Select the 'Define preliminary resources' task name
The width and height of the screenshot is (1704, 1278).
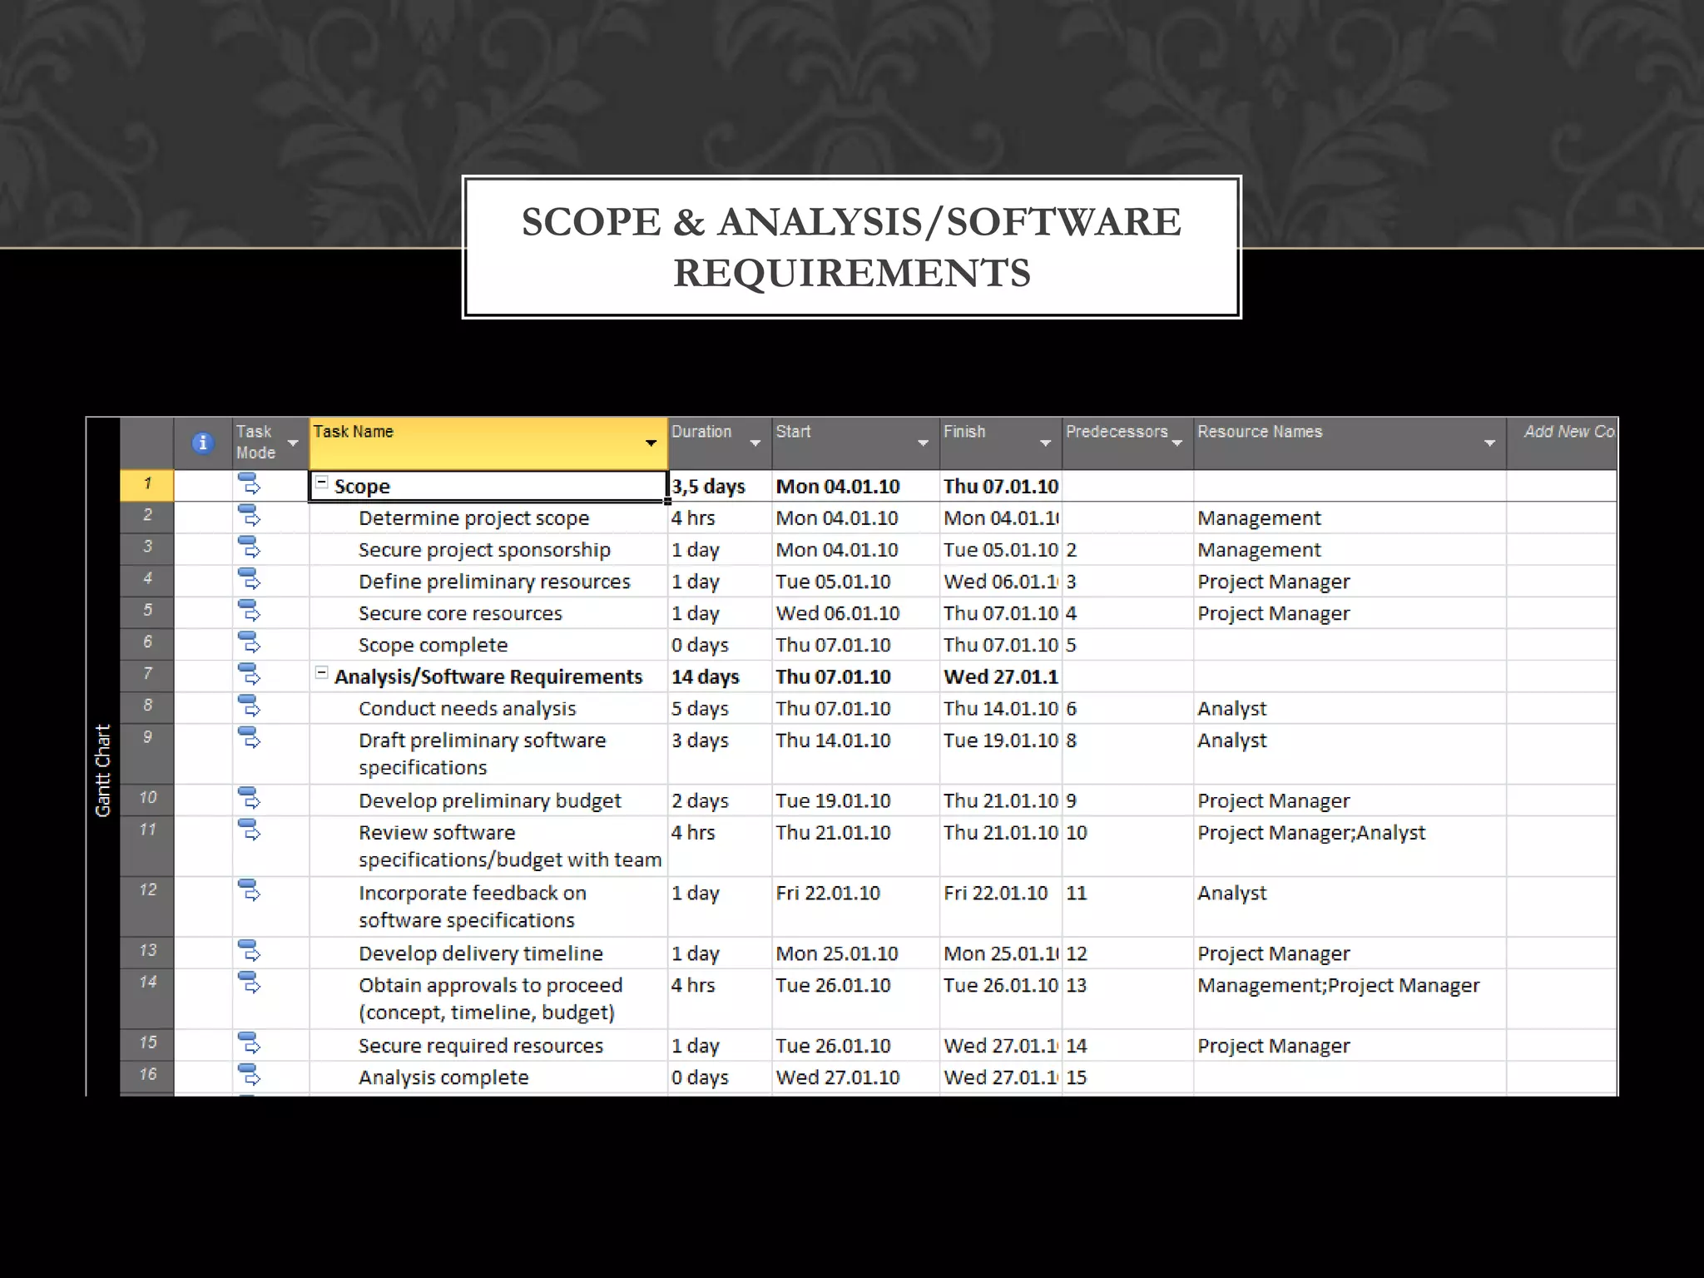coord(494,582)
